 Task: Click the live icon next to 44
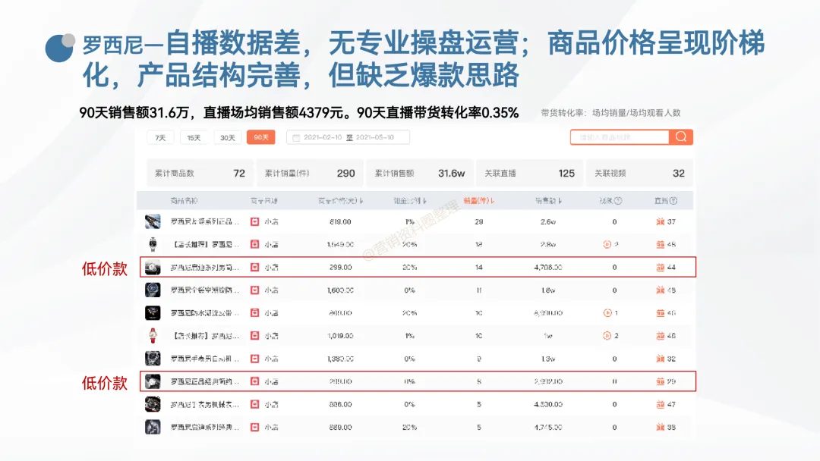[x=660, y=268]
